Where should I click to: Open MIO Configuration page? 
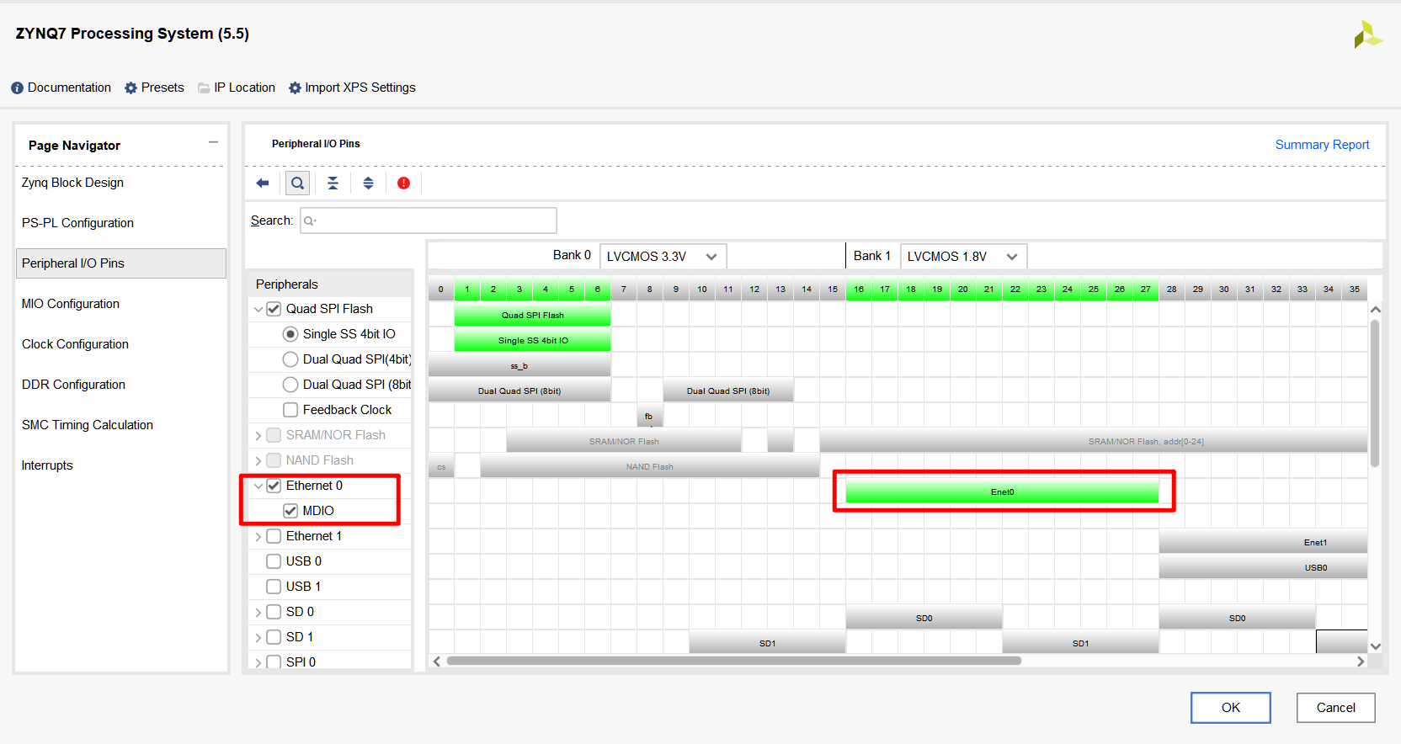71,304
